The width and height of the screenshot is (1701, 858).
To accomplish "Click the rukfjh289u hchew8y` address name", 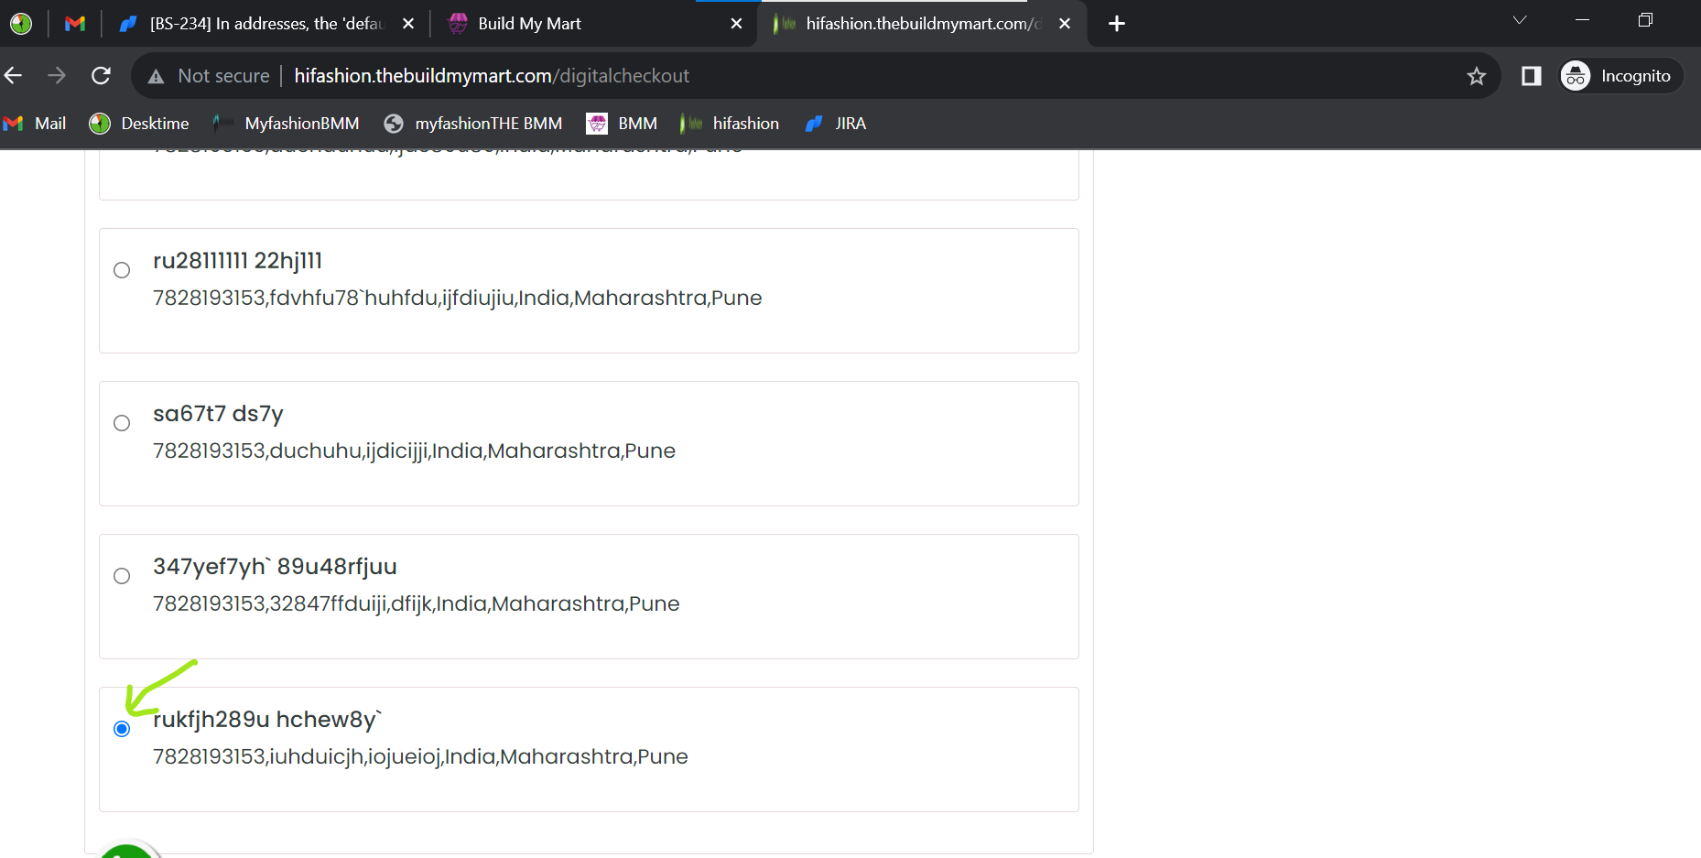I will 267,720.
